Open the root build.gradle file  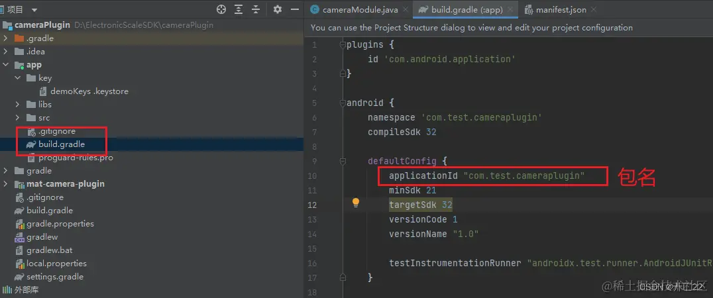[50, 211]
